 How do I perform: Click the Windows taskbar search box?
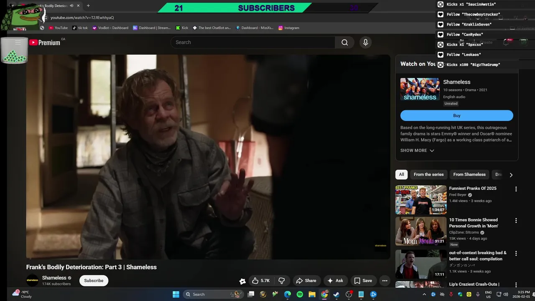[213, 294]
